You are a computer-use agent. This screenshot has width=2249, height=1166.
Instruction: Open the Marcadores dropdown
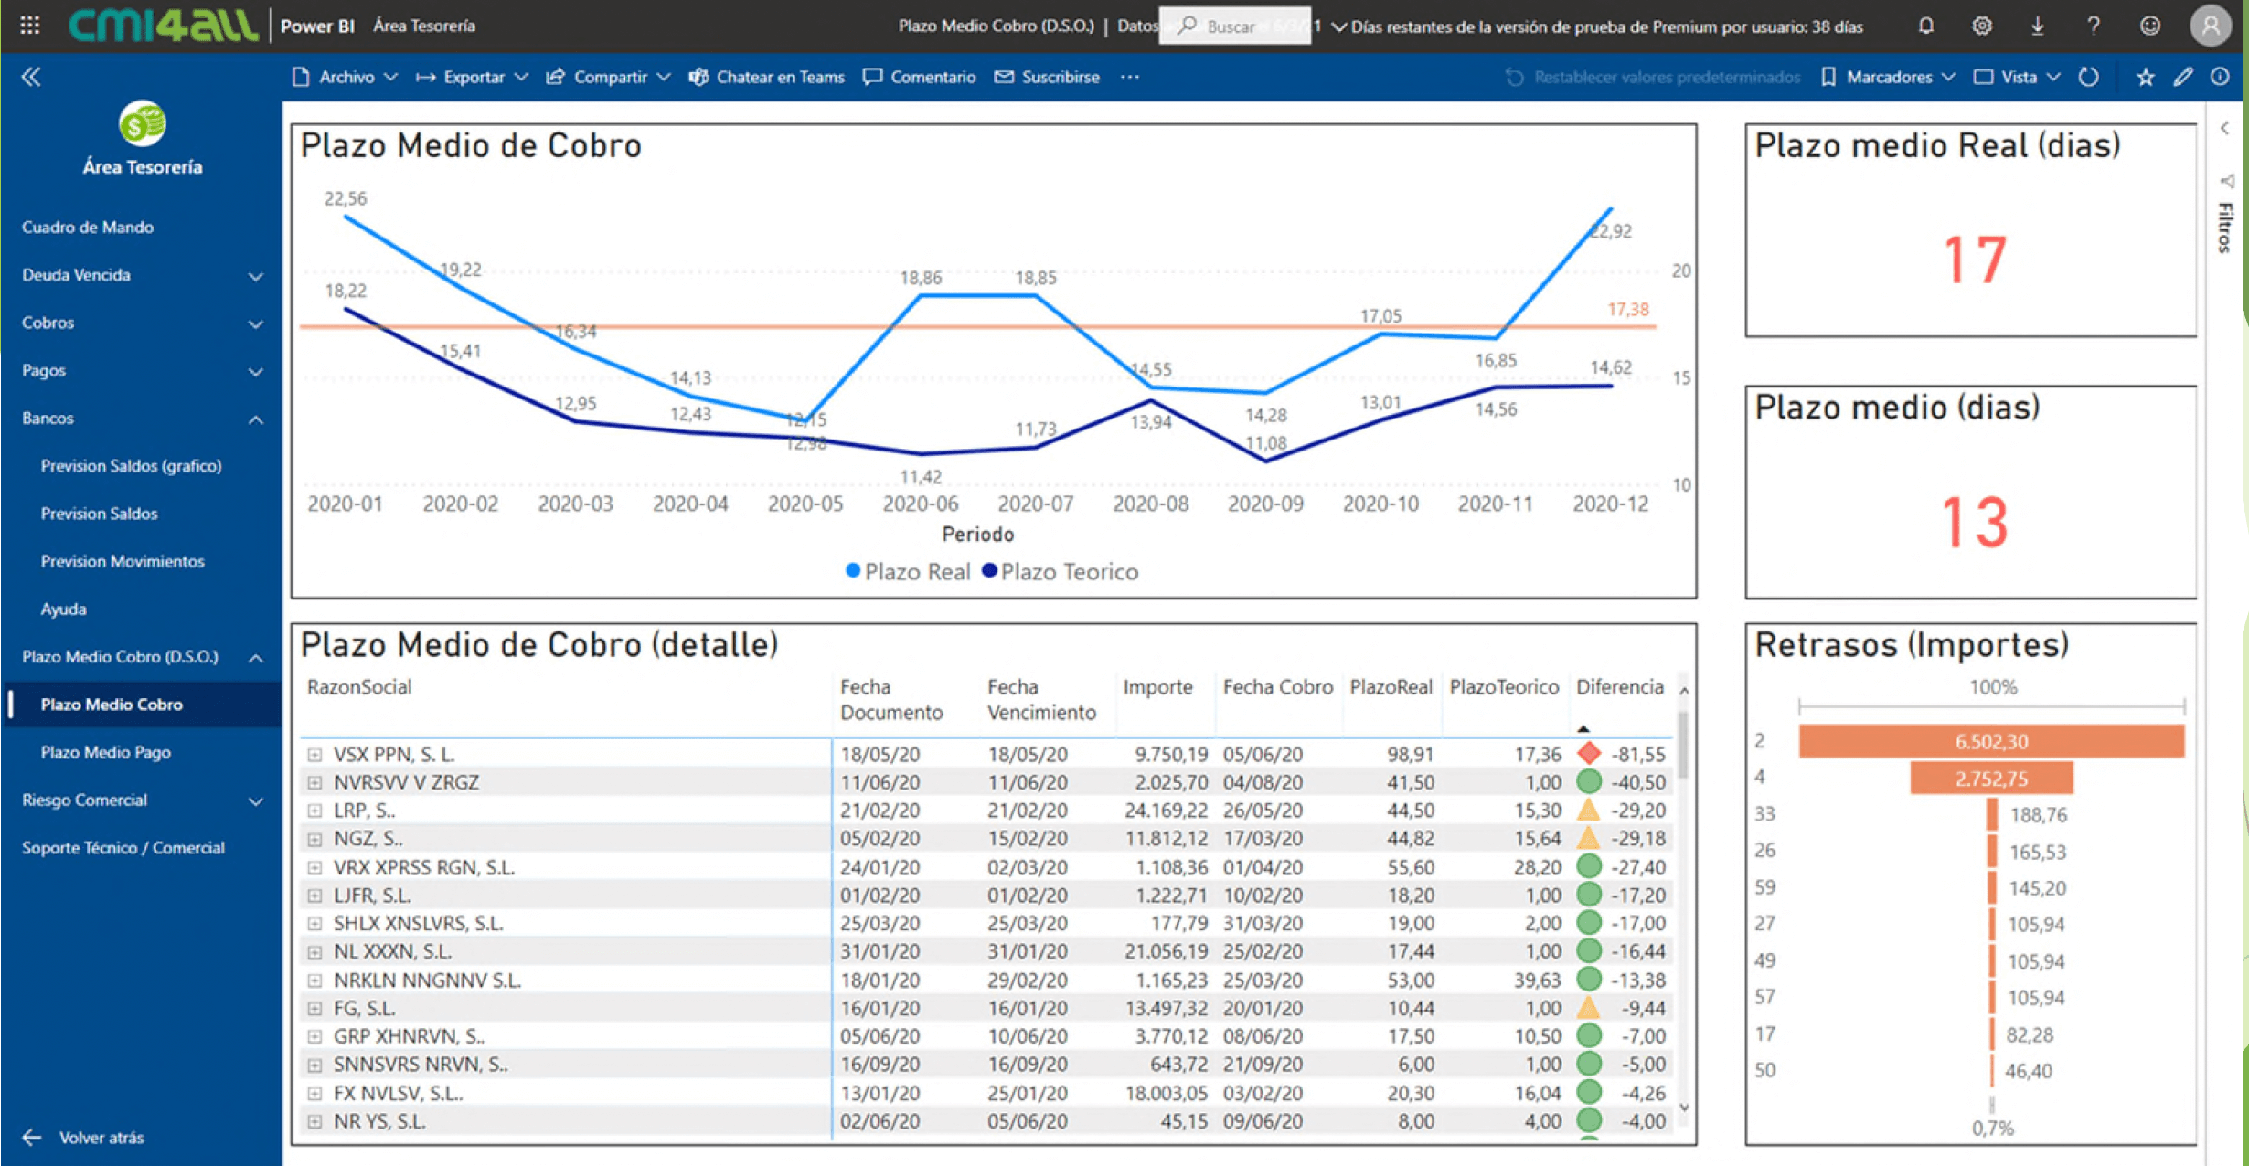[1888, 77]
